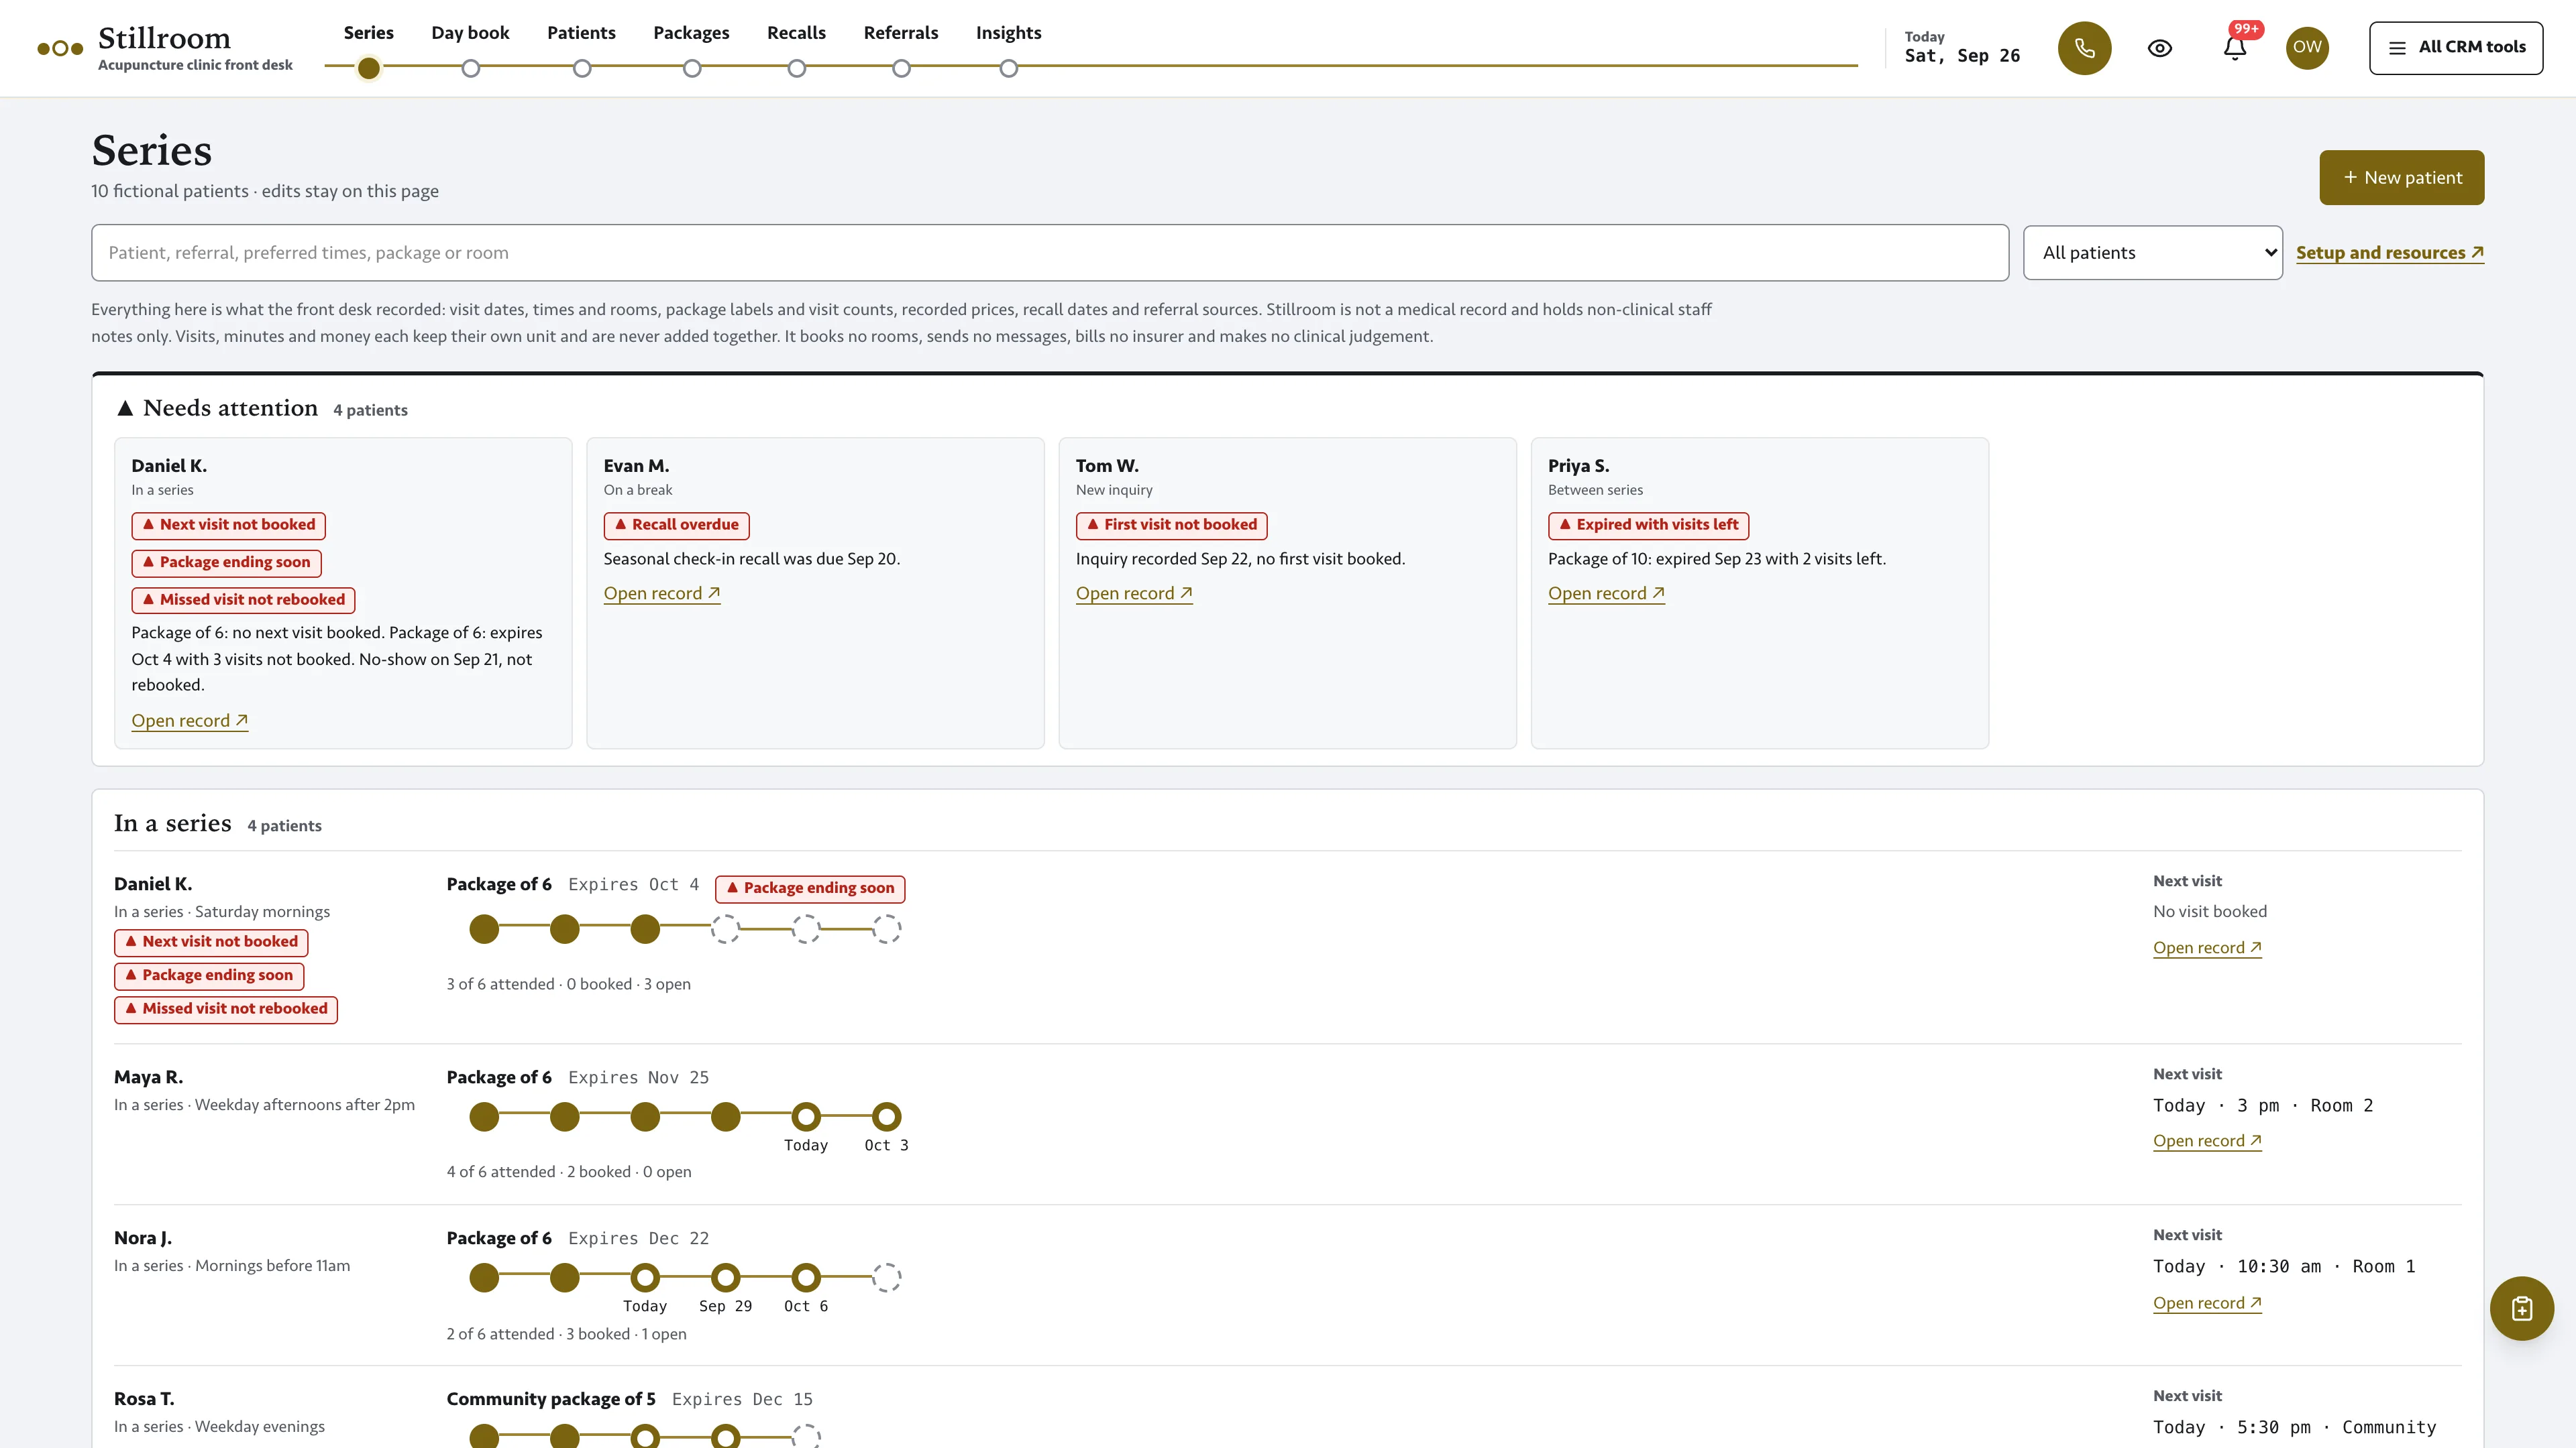Viewport: 2576px width, 1448px height.
Task: Open record in Priya S. card
Action: (1606, 593)
